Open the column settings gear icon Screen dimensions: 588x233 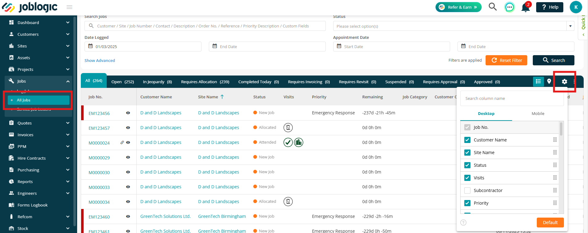pos(564,81)
